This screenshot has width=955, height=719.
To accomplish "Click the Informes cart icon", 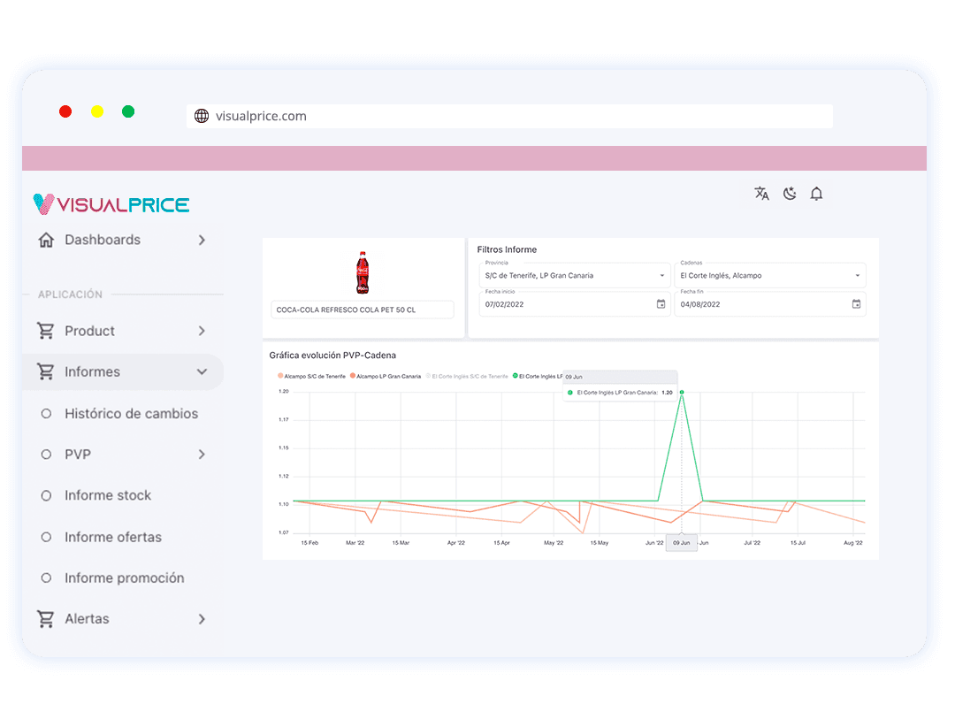I will [x=46, y=371].
